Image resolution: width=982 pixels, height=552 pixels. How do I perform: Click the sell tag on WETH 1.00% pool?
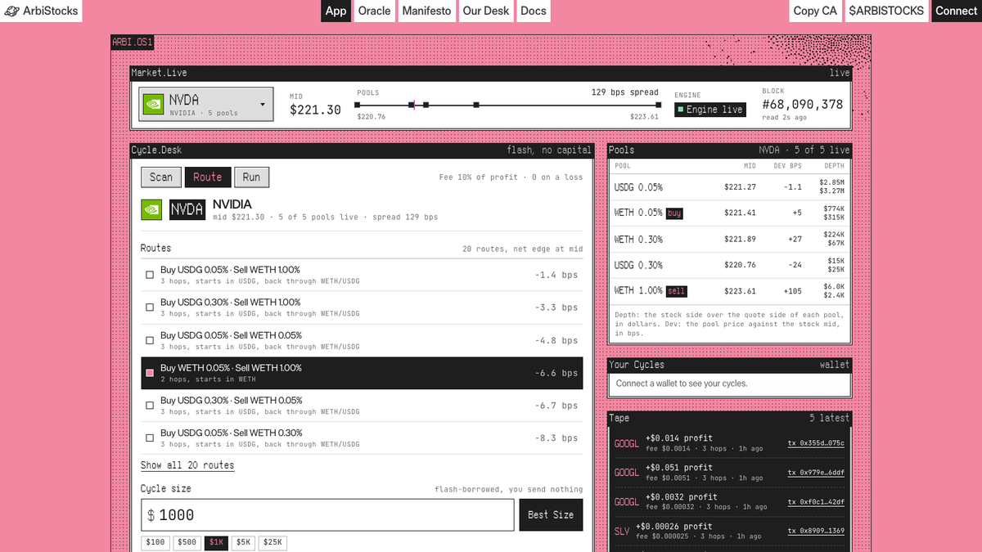pyautogui.click(x=677, y=291)
